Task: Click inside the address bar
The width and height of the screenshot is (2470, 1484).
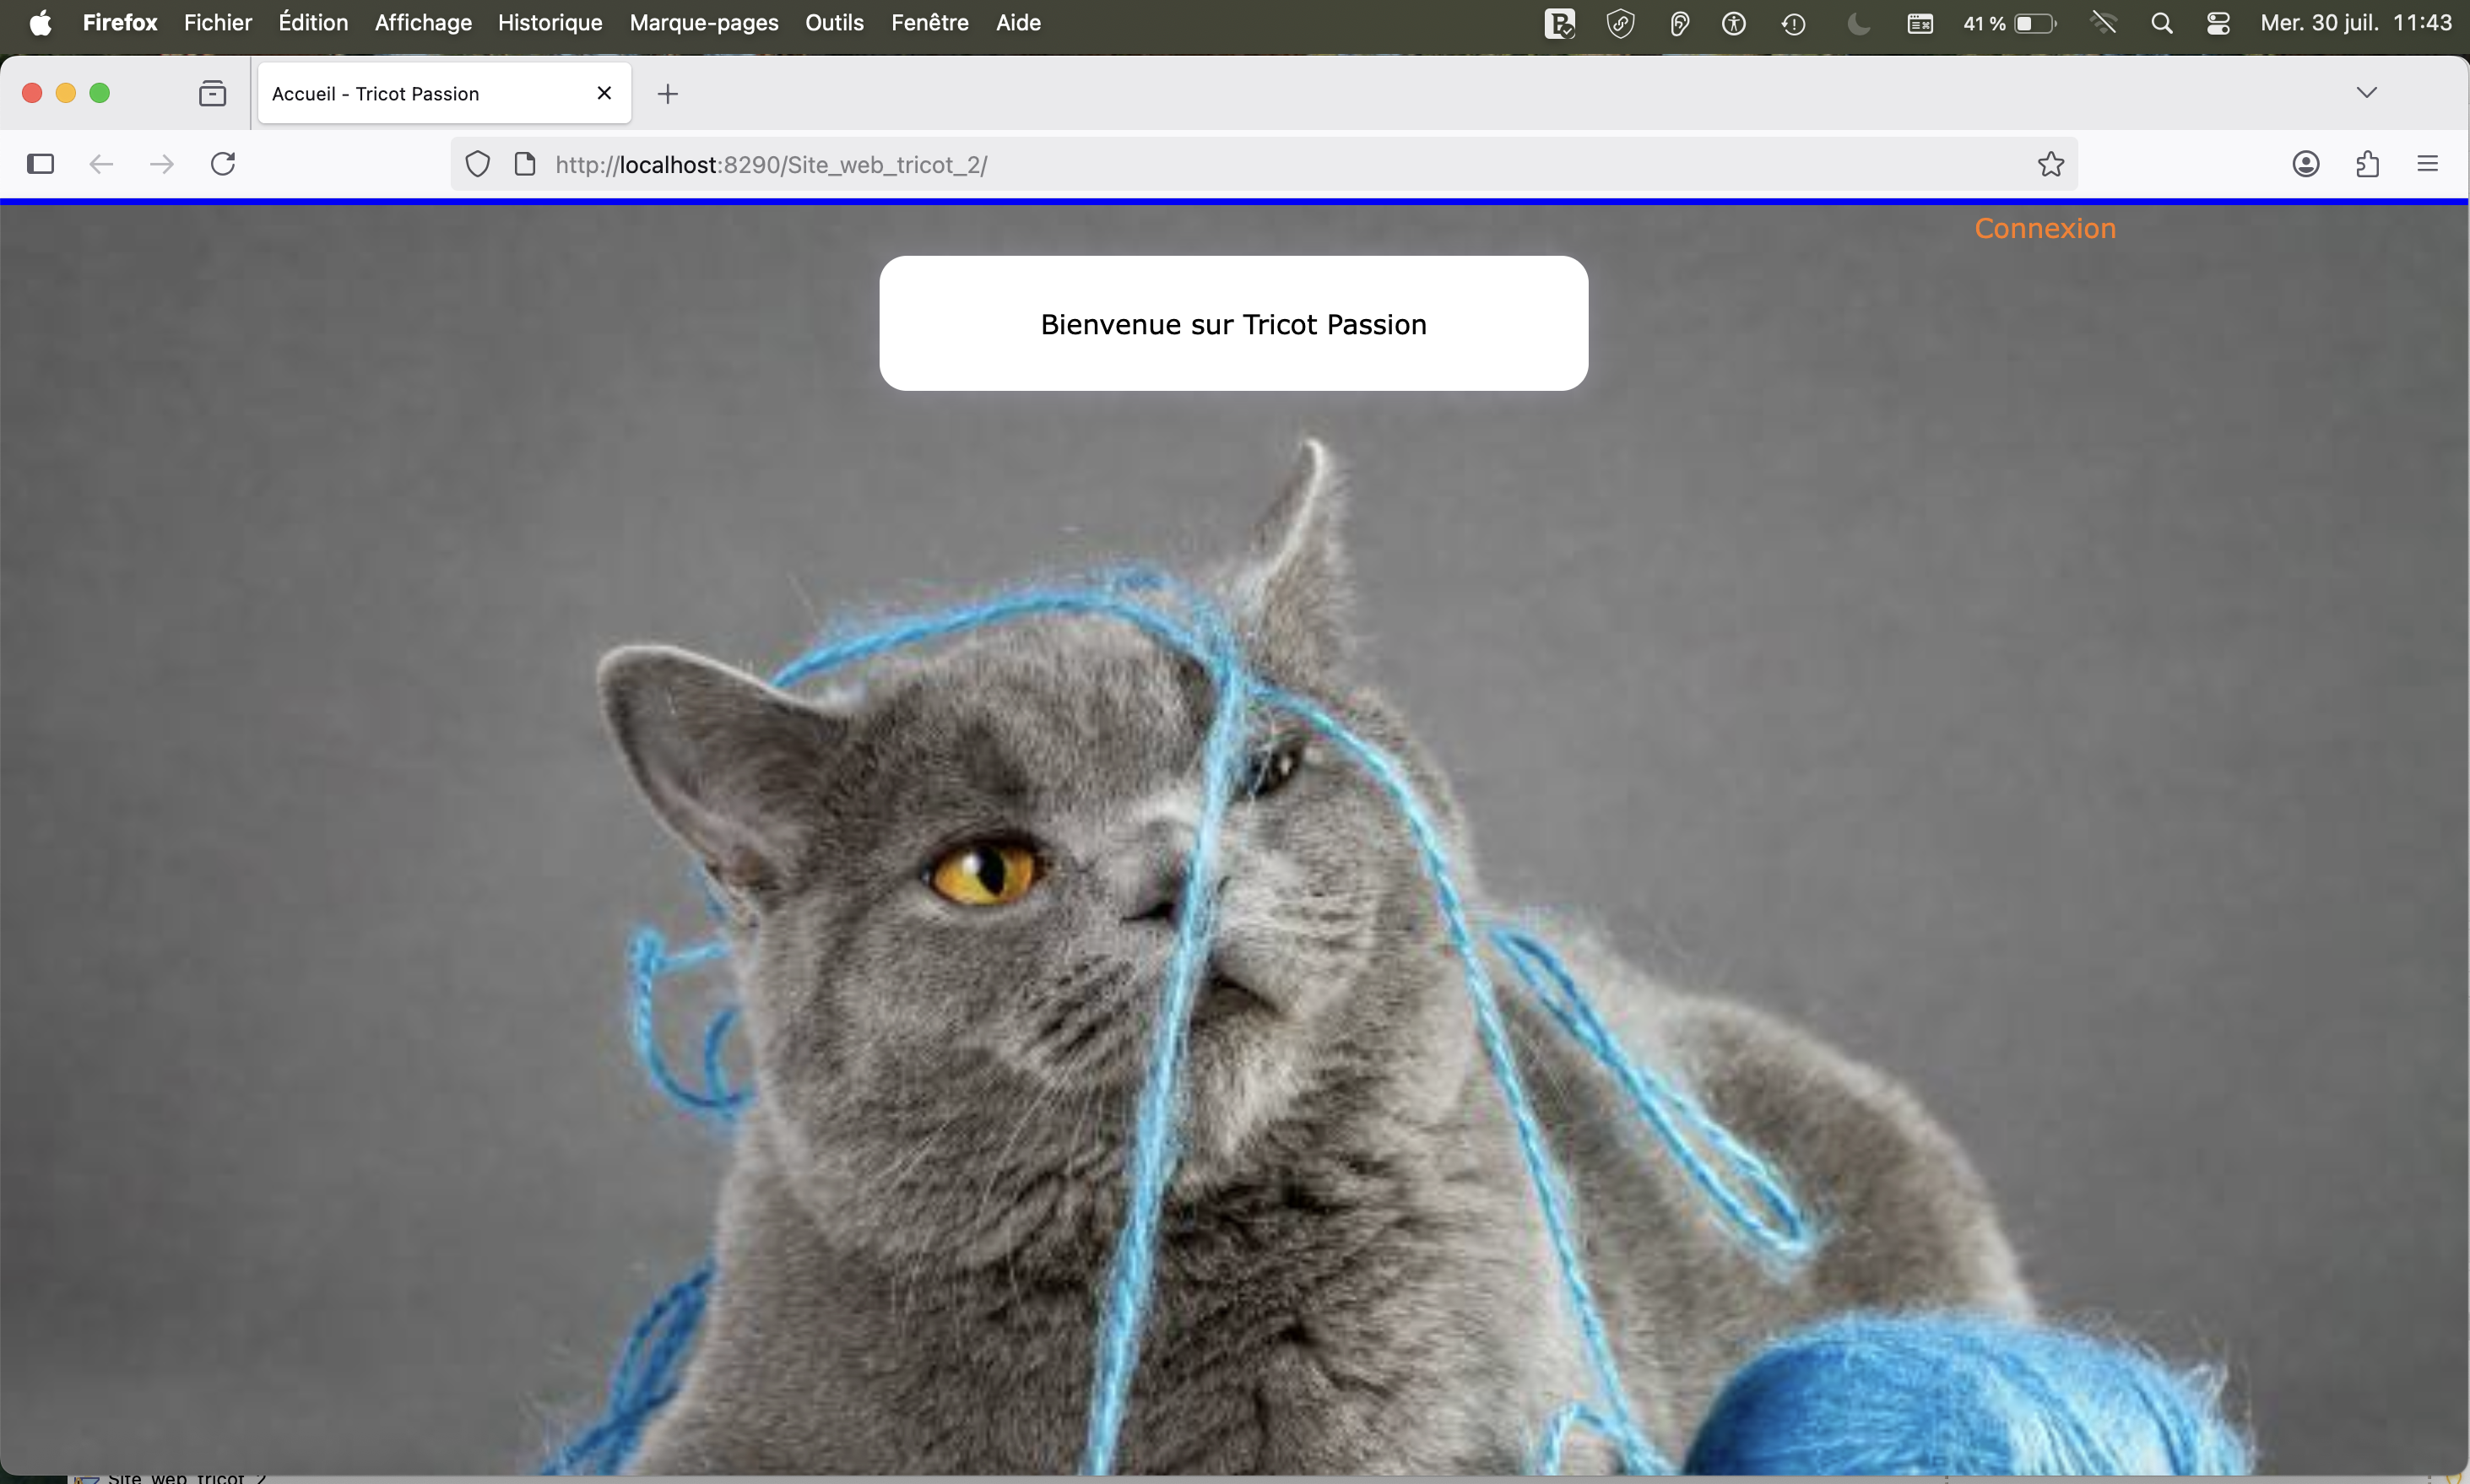Action: (x=1200, y=164)
